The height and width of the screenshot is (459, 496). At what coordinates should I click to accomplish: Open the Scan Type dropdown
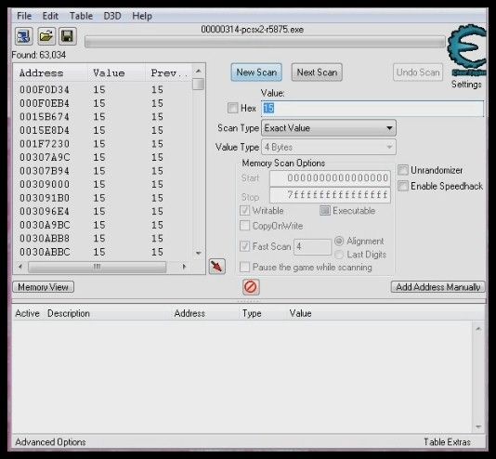tap(329, 128)
